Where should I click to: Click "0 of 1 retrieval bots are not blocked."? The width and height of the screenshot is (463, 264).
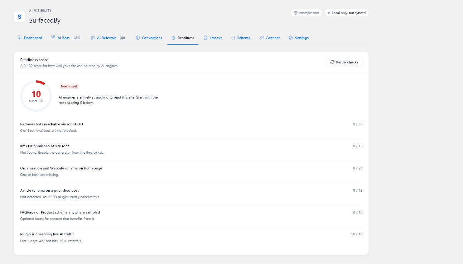[48, 131]
